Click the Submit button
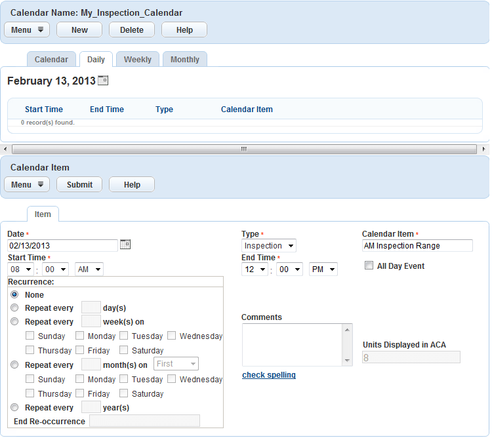The image size is (492, 438). [79, 184]
